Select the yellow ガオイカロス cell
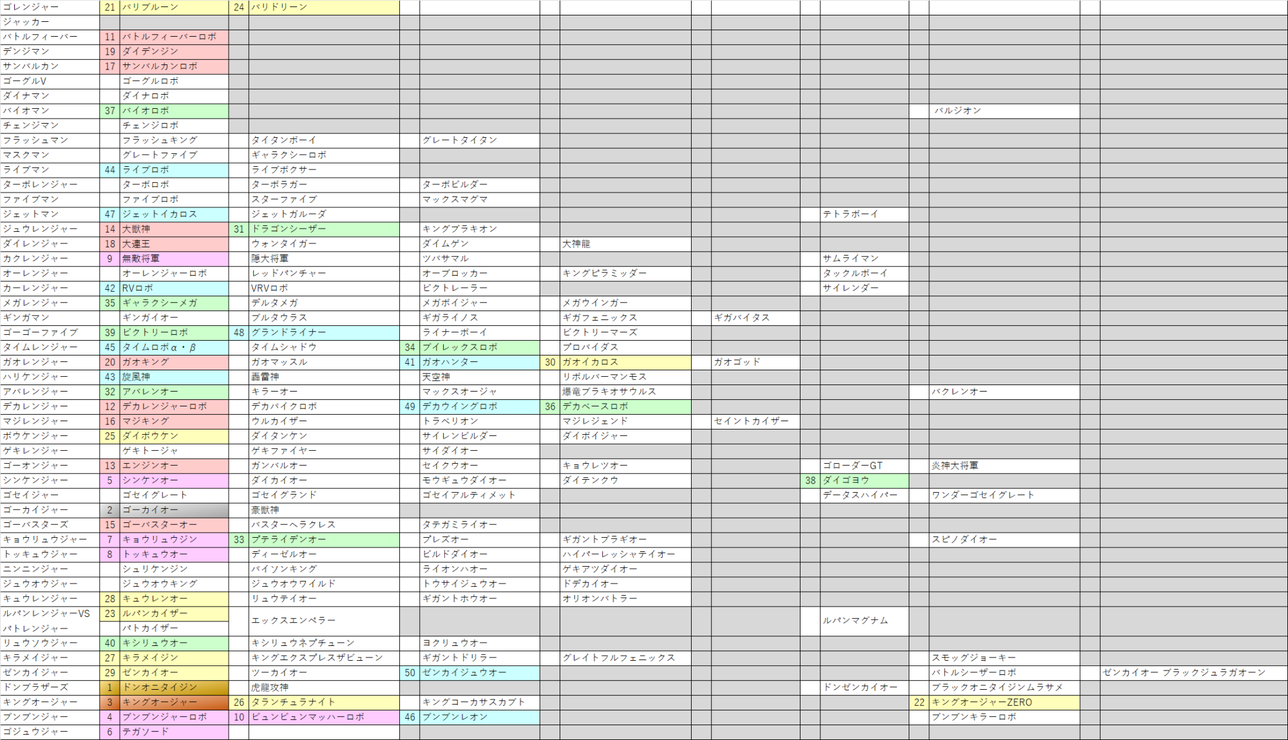 click(x=625, y=362)
